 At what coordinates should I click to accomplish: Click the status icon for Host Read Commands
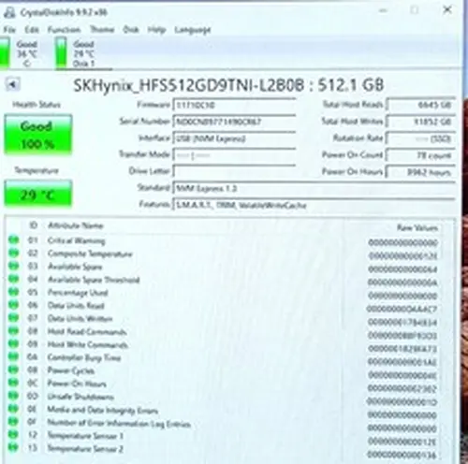coord(13,331)
